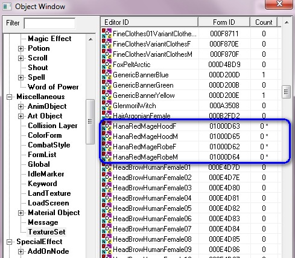Click the Object Window title bar icon
Image resolution: width=295 pixels, height=258 pixels.
(x=7, y=6)
